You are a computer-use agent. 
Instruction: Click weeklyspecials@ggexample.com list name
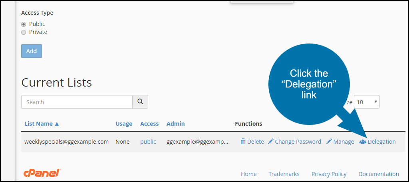(67, 142)
